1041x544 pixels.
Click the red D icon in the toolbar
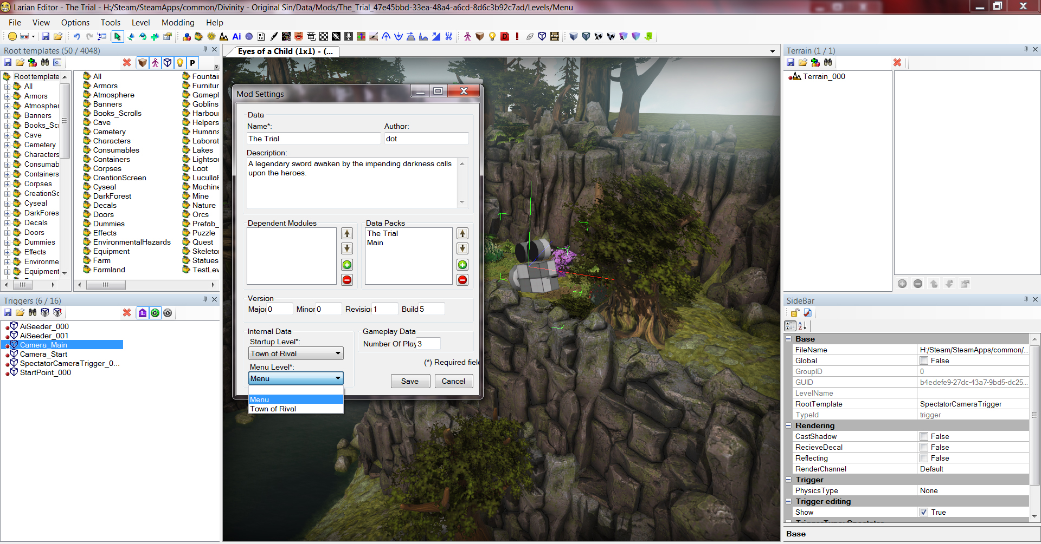click(505, 36)
